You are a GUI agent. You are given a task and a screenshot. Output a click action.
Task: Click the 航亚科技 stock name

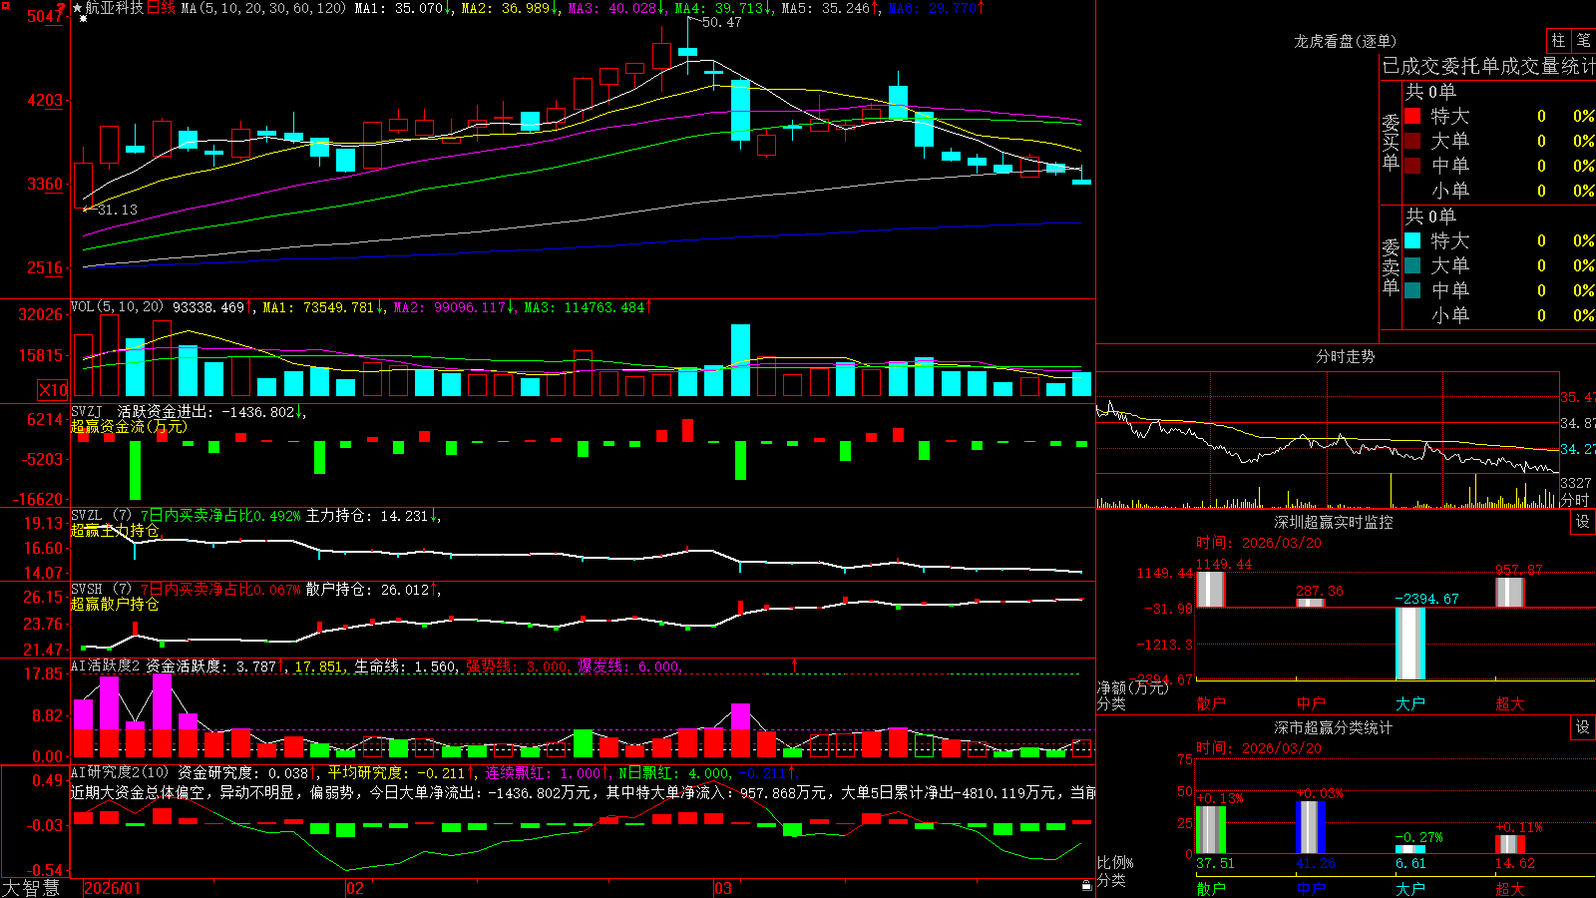tap(114, 8)
